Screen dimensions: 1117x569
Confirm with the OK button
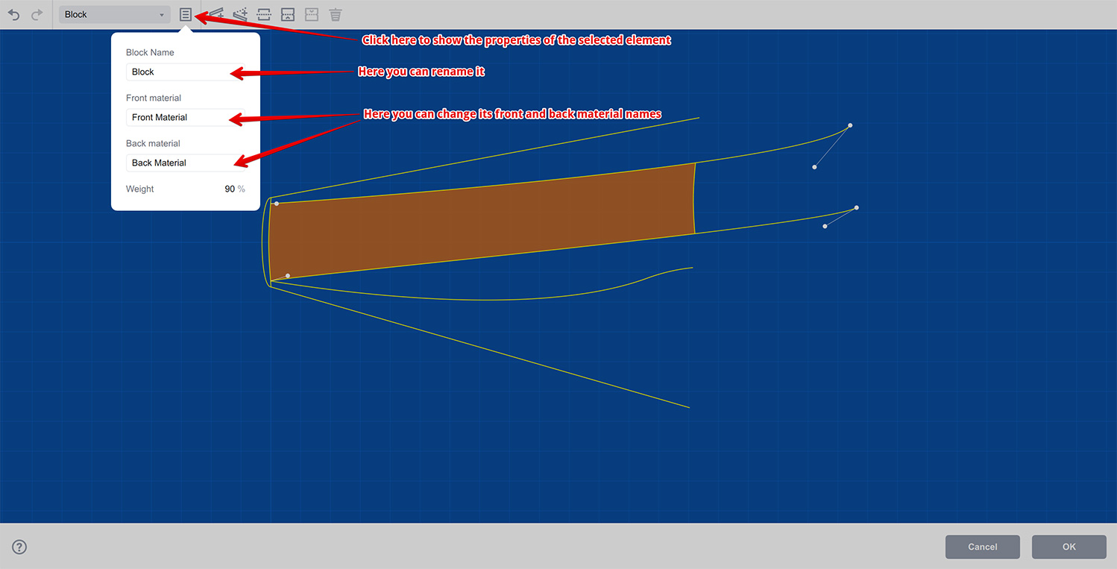[1069, 547]
